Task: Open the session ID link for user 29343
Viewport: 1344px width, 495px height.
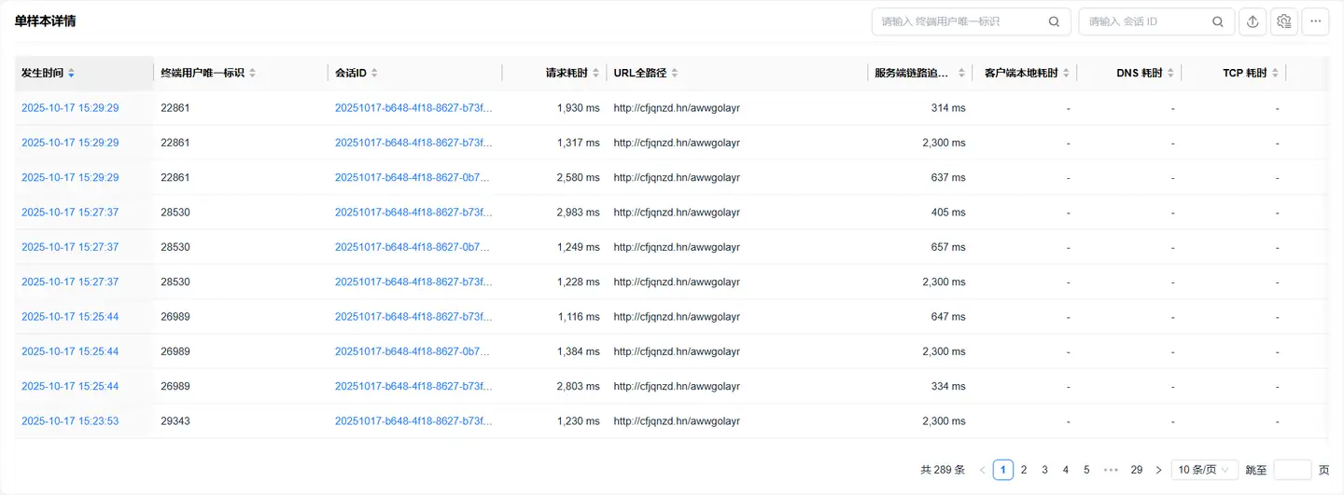Action: [x=413, y=421]
